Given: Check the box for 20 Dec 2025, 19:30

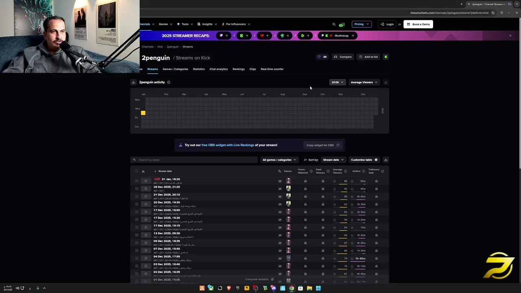Looking at the screenshot, I should (x=137, y=204).
